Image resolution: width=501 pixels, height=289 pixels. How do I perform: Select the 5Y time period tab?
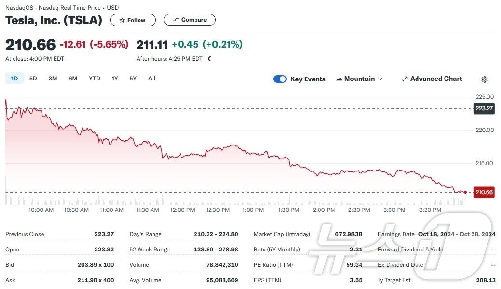[x=133, y=78]
